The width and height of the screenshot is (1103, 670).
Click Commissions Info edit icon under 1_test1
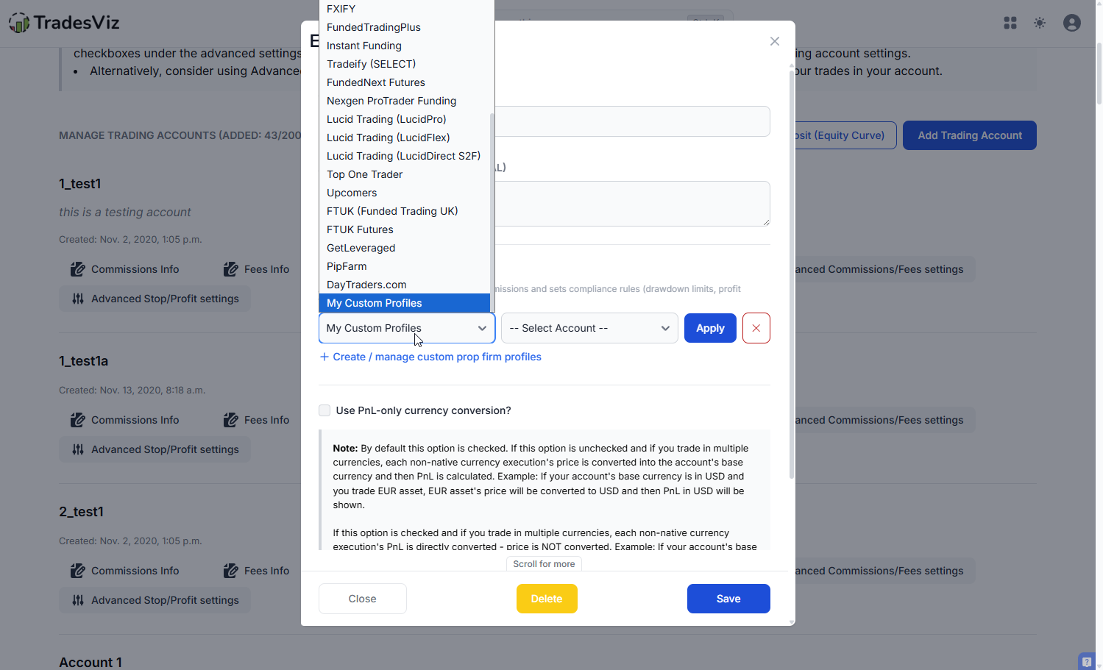point(77,269)
